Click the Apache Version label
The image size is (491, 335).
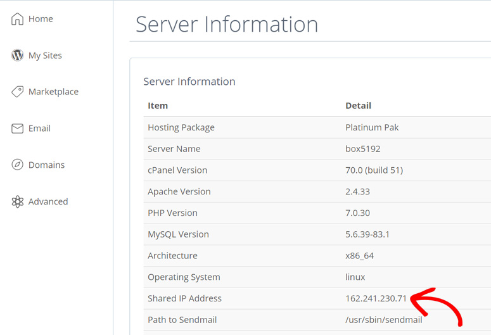tap(179, 192)
